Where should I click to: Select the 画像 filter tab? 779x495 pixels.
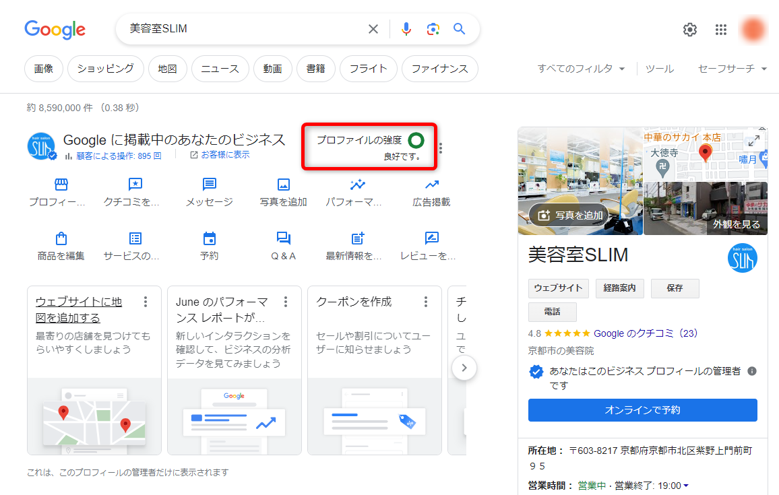[x=44, y=69]
